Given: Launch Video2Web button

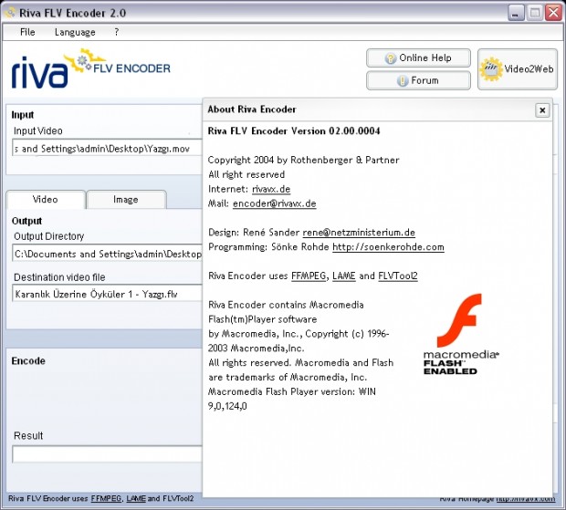Looking at the screenshot, I should [518, 69].
